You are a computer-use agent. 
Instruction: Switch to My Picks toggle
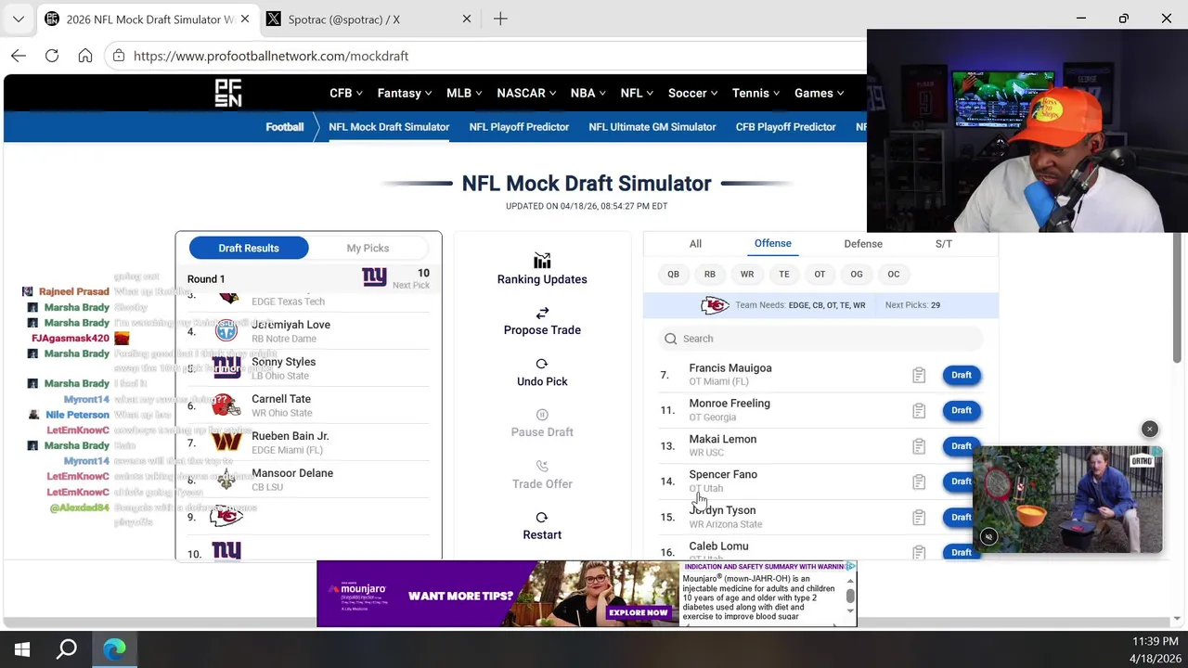click(368, 248)
